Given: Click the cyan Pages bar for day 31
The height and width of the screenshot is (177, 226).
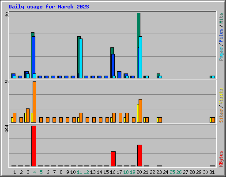Looking at the screenshot, I should [x=213, y=77].
